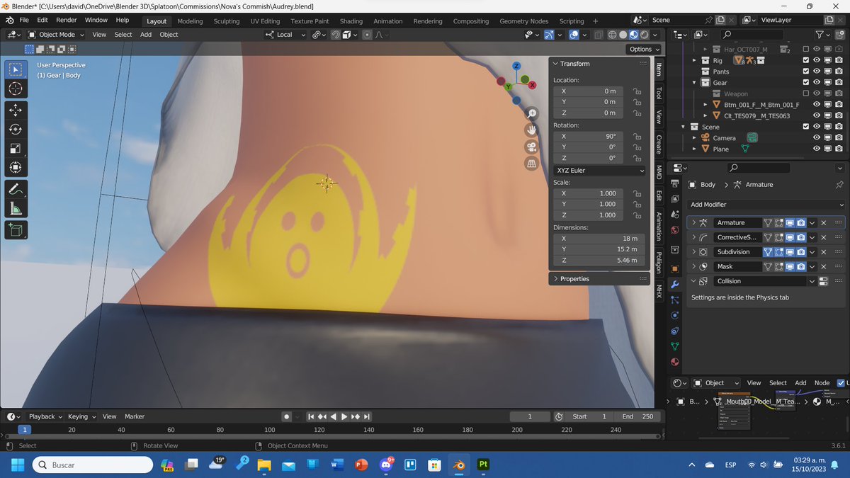
Task: Open the Object Constraints properties tab
Action: click(x=675, y=331)
